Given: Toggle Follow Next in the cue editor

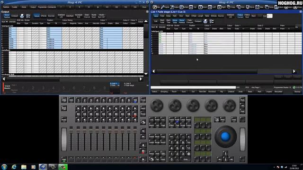Looking at the screenshot, I should click(x=247, y=16).
